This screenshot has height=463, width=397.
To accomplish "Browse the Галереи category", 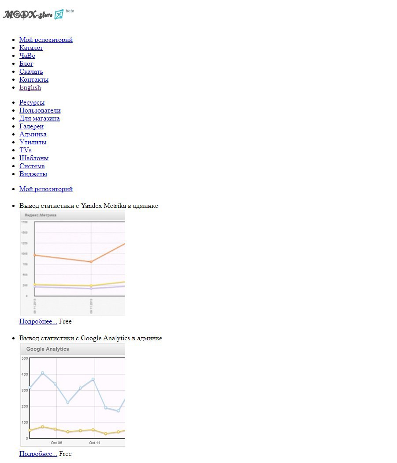I will [32, 126].
